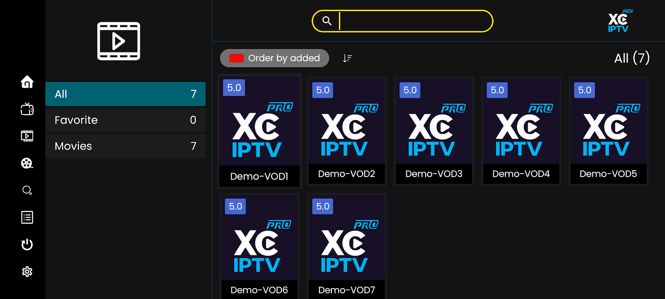665x299 pixels.
Task: Click the power reload icon
Action: point(27,244)
